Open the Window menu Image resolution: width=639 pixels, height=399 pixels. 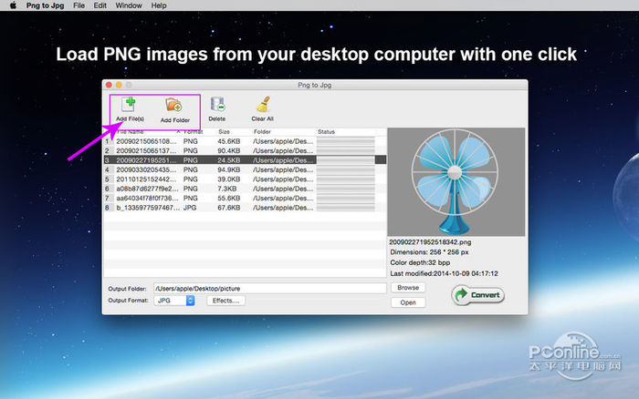pyautogui.click(x=129, y=5)
